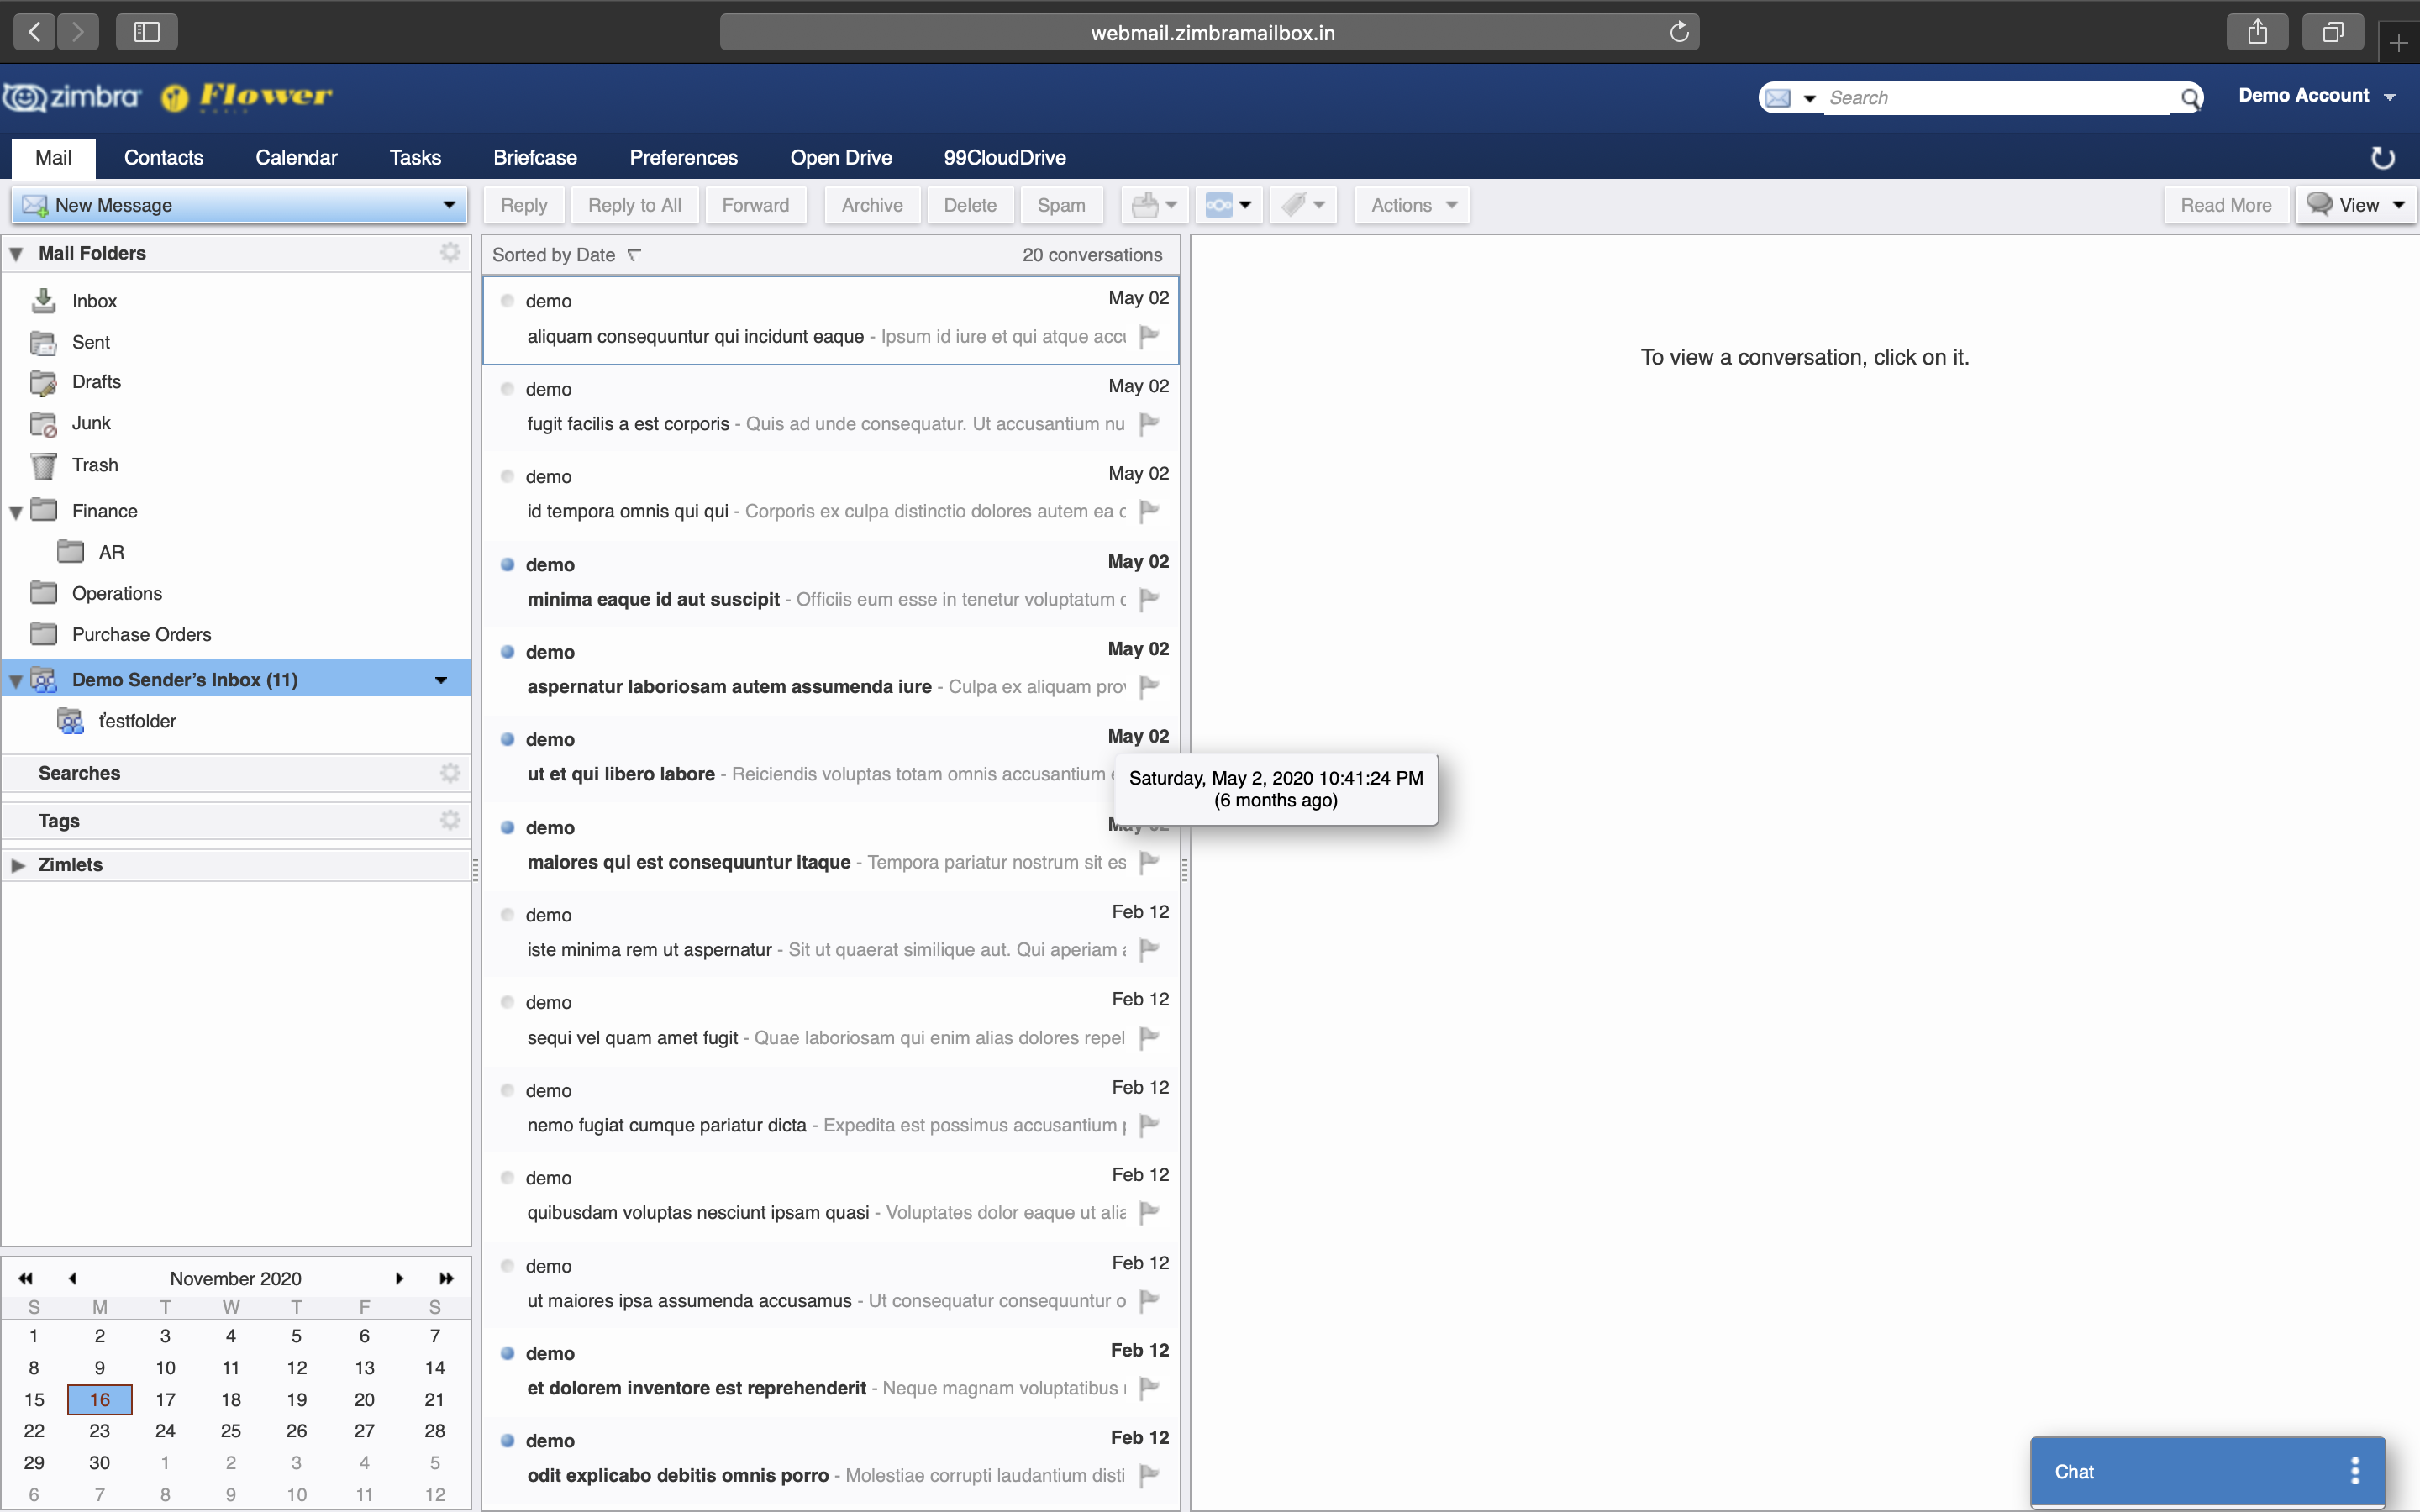Click the Junk folder icon
The height and width of the screenshot is (1512, 2420).
coord(43,424)
